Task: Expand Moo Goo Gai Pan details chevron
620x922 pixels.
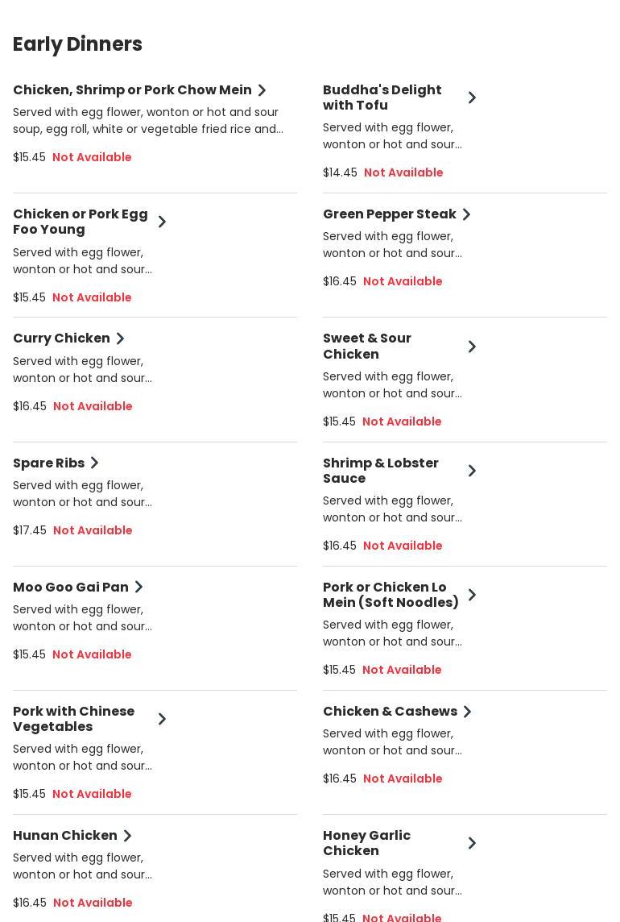Action: (x=138, y=587)
